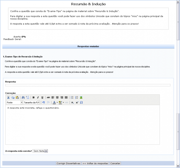This screenshot has height=168, width=180.
Task: Toggle bold formatting
Action: click(33, 97)
